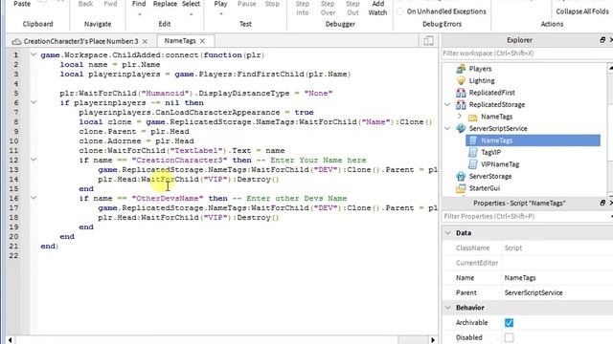Viewport: 613px width, 344px height.
Task: Click the VIPNameTag script icon
Action: pyautogui.click(x=473, y=164)
